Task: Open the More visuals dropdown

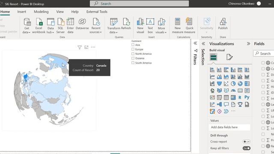Action: coord(161,32)
